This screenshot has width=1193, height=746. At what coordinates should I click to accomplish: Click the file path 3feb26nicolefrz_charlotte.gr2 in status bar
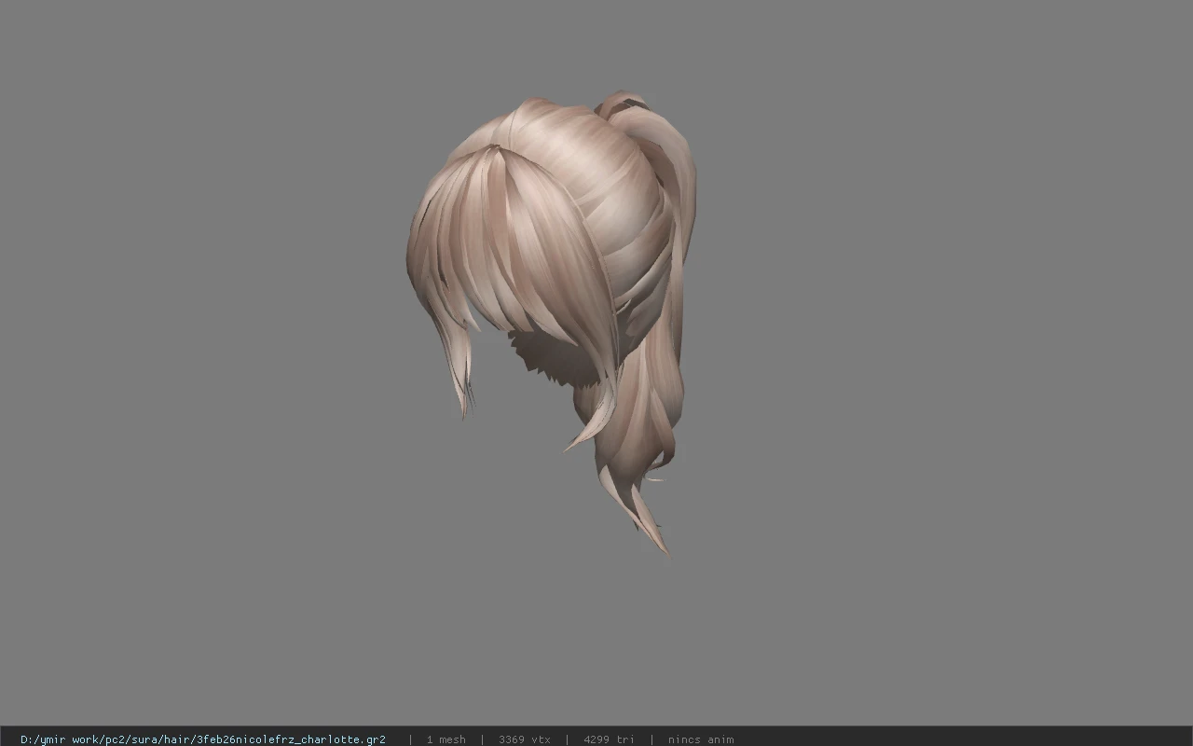pos(203,739)
